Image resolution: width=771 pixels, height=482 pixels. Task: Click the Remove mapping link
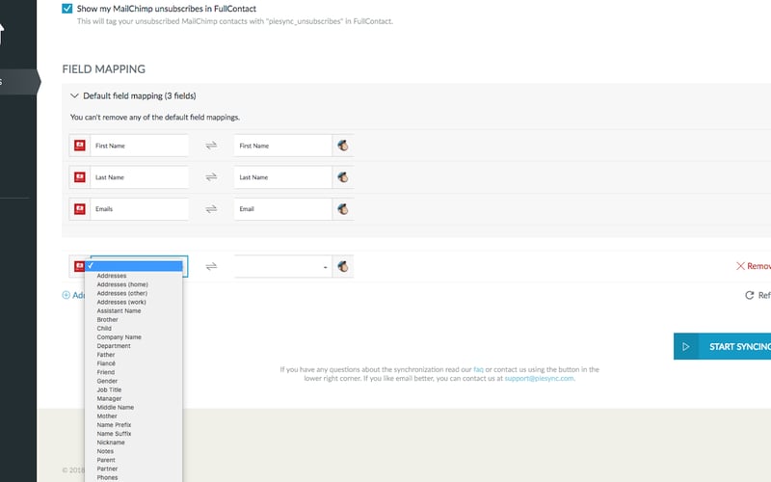[754, 266]
